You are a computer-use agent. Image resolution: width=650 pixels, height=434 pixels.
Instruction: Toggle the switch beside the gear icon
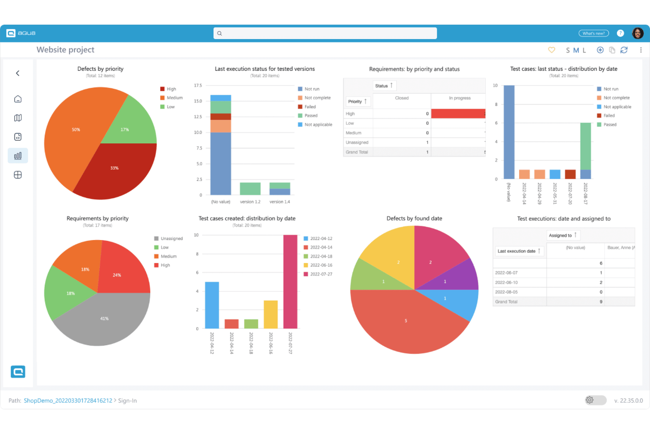(x=596, y=400)
